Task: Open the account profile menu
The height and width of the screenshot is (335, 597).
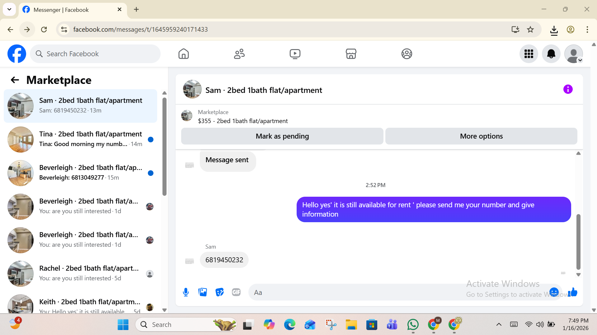Action: point(574,54)
